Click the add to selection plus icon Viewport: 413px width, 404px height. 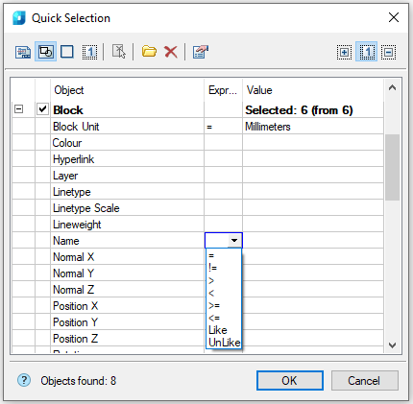tap(344, 52)
